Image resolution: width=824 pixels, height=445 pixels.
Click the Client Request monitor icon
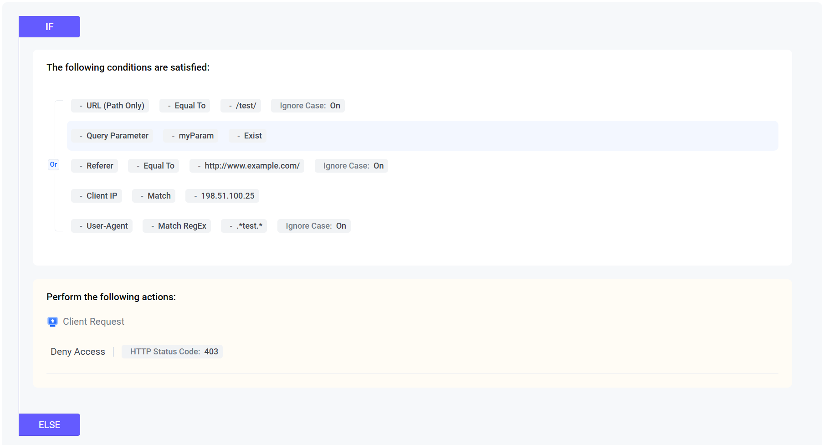click(52, 322)
